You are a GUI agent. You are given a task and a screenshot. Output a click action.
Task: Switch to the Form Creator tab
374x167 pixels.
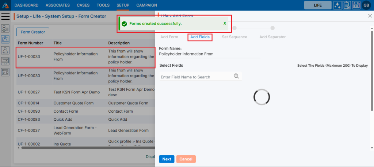pos(33,32)
